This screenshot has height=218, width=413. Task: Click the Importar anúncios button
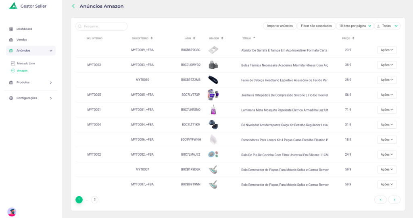280,26
